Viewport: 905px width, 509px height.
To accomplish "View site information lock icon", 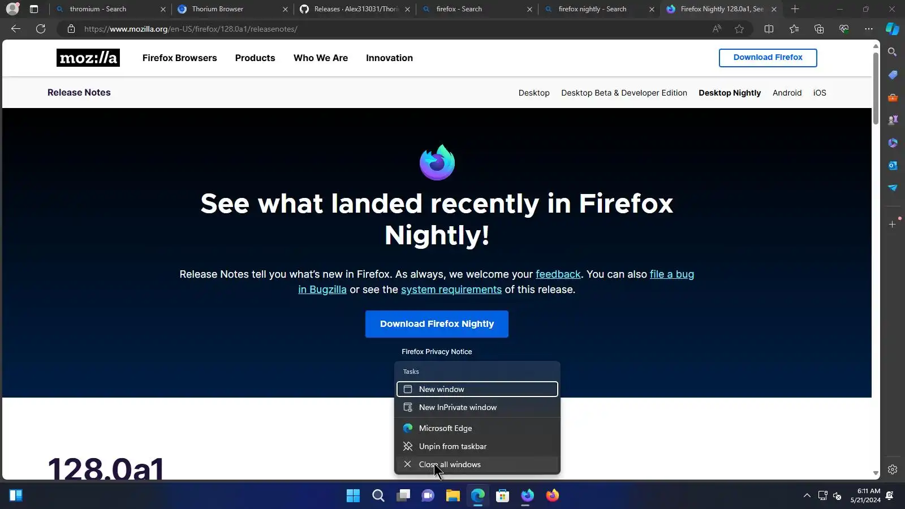I will tap(71, 29).
